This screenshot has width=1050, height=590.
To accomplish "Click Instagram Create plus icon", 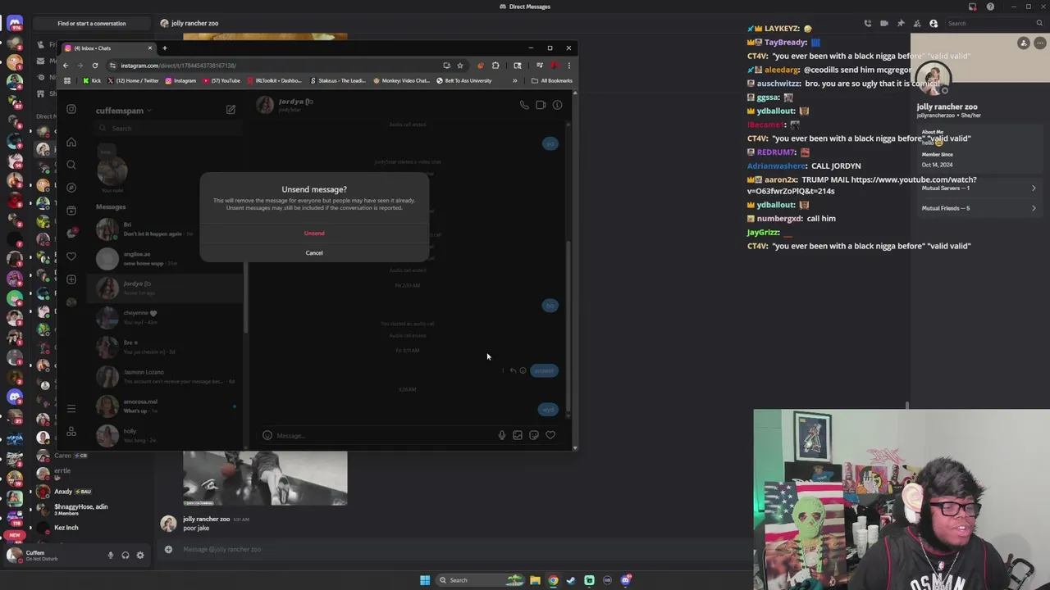I will click(71, 279).
